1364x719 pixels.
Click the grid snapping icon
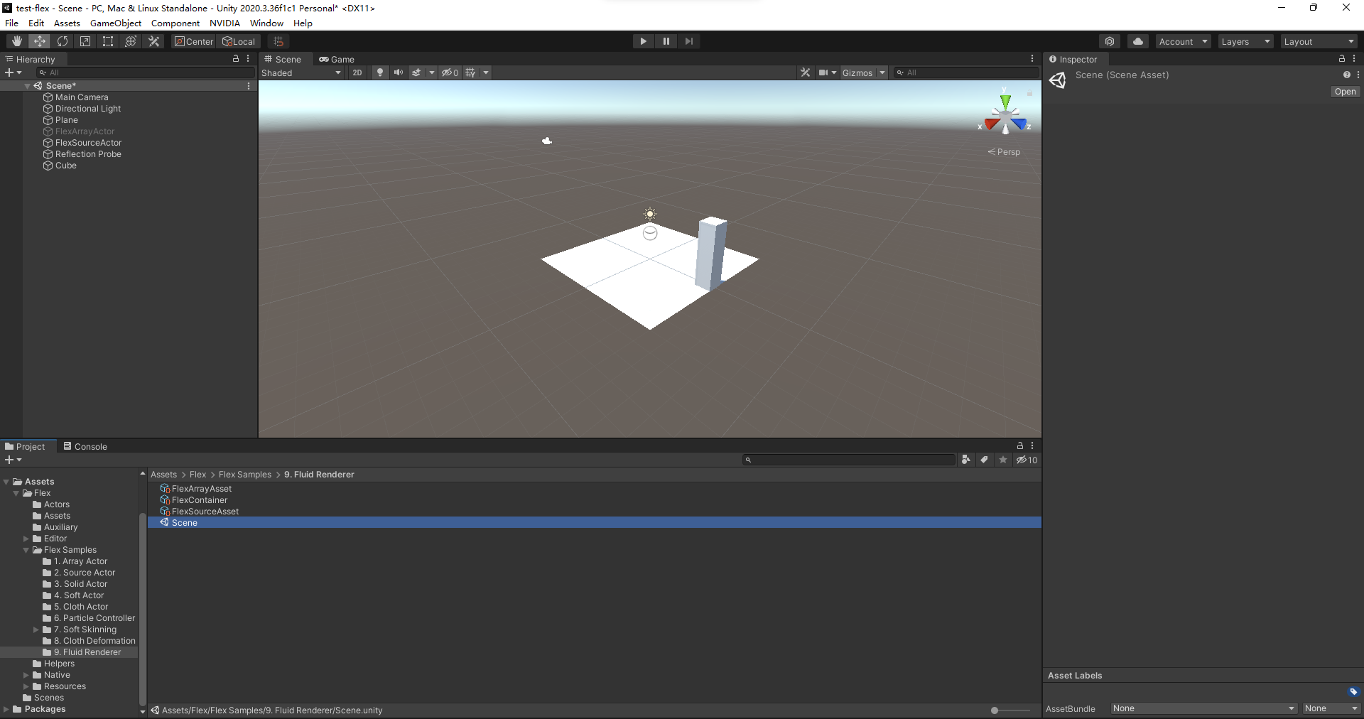pyautogui.click(x=278, y=41)
